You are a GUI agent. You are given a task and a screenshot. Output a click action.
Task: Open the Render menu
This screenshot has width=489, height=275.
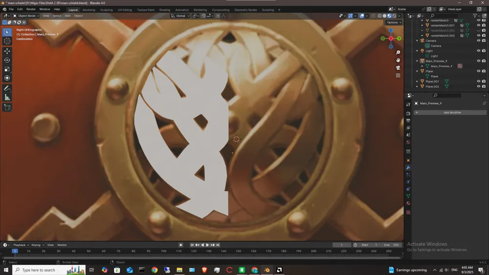tap(31, 9)
